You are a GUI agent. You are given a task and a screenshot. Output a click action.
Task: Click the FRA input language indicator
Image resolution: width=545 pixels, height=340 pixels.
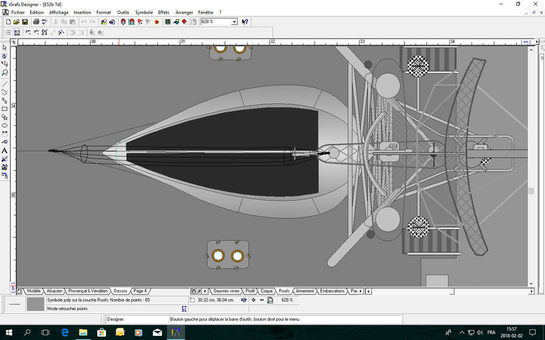(x=491, y=333)
